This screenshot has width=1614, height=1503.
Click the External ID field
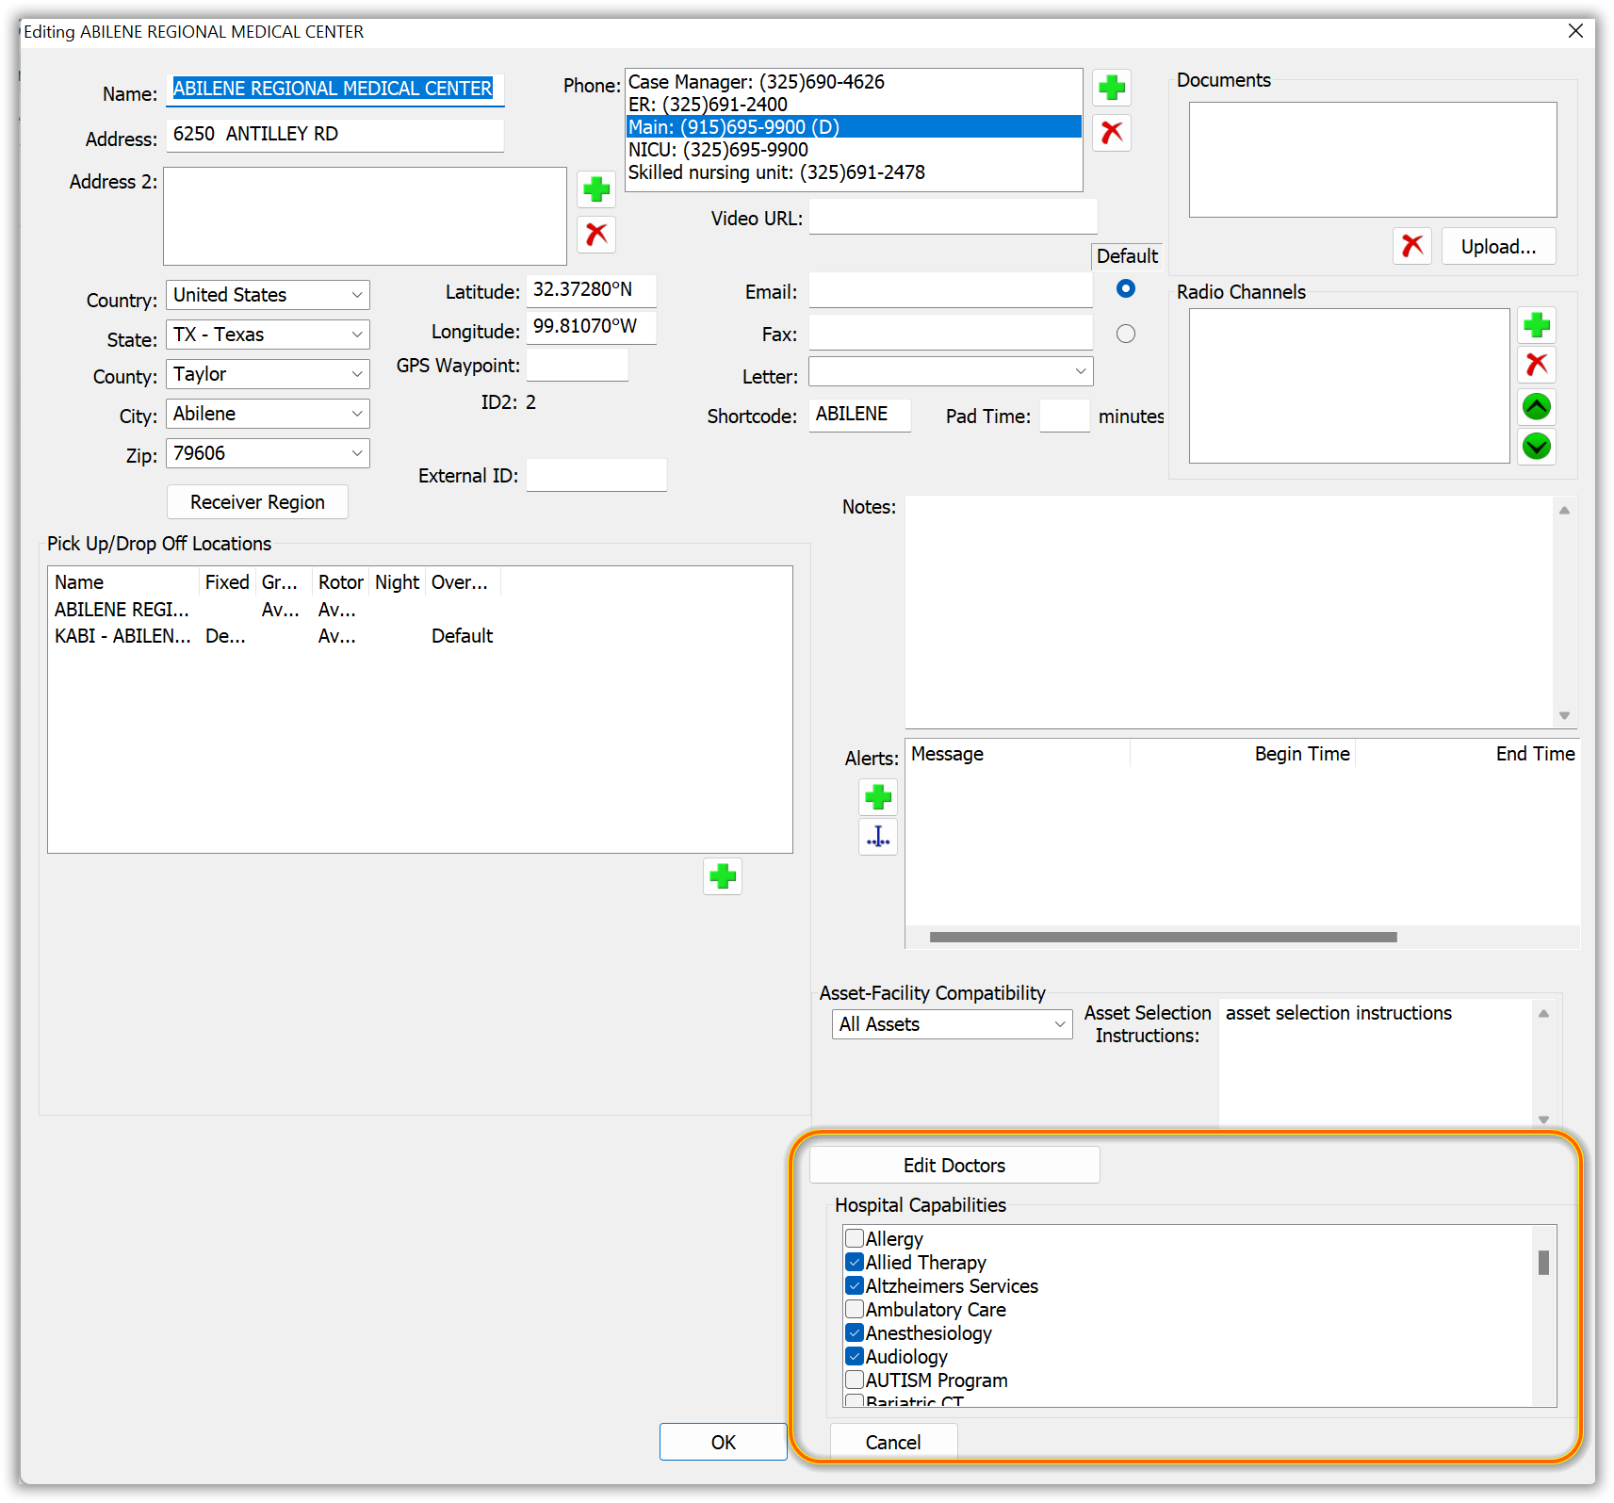click(596, 475)
